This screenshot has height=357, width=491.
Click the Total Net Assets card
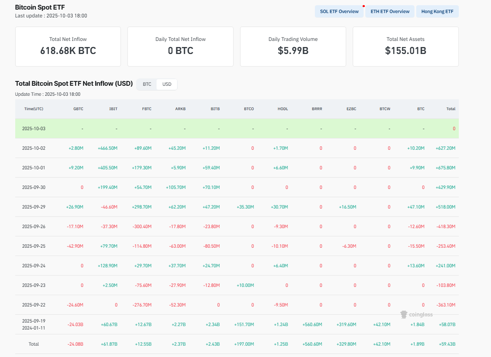pyautogui.click(x=405, y=46)
